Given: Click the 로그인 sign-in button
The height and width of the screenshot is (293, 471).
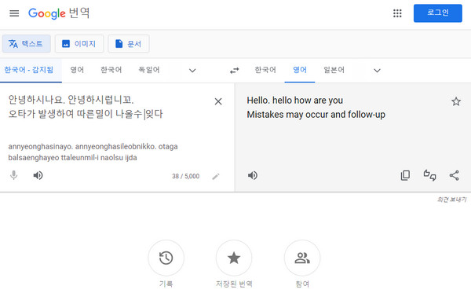Looking at the screenshot, I should (438, 13).
